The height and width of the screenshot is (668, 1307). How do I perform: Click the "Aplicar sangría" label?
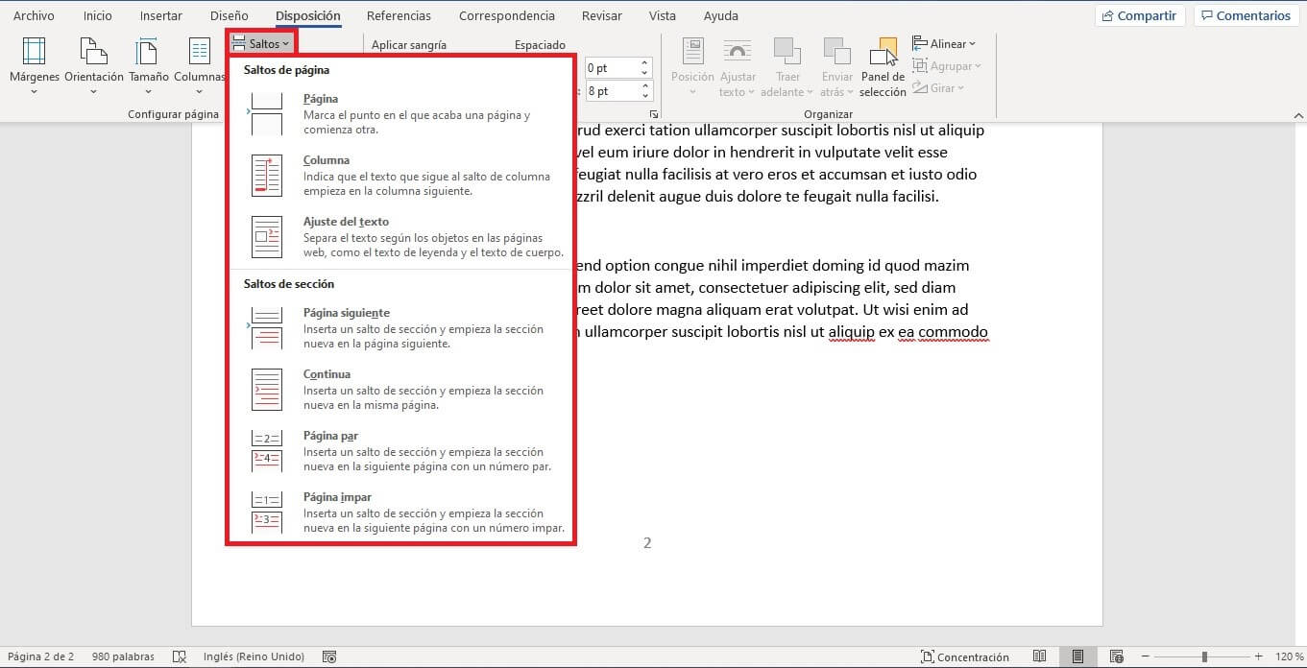coord(409,45)
